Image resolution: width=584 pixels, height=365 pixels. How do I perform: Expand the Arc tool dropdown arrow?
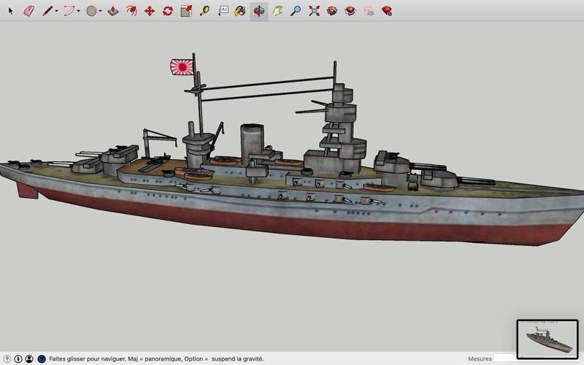[78, 11]
